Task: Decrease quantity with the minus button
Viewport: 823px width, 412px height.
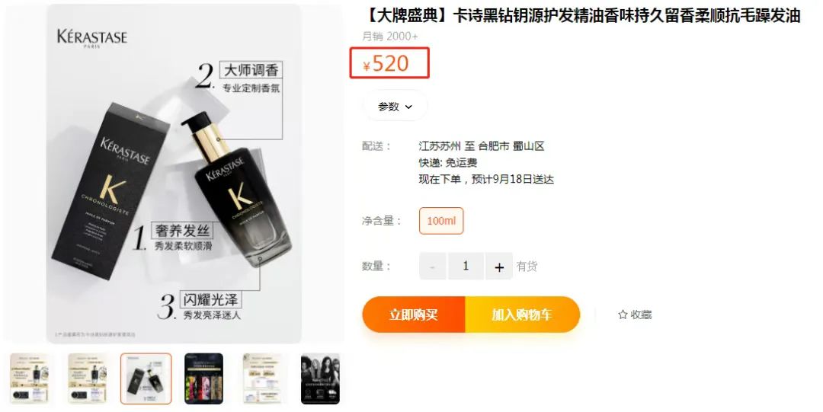Action: [x=433, y=266]
